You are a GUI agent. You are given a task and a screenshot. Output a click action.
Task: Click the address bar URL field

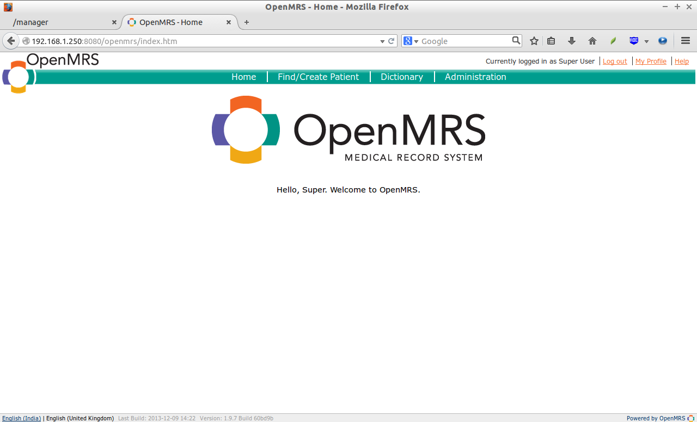(x=204, y=41)
